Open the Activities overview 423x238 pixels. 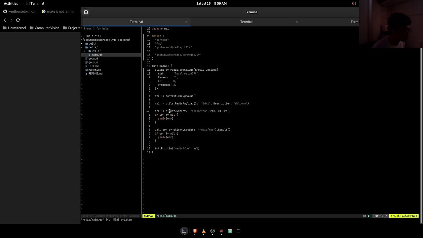(x=11, y=3)
